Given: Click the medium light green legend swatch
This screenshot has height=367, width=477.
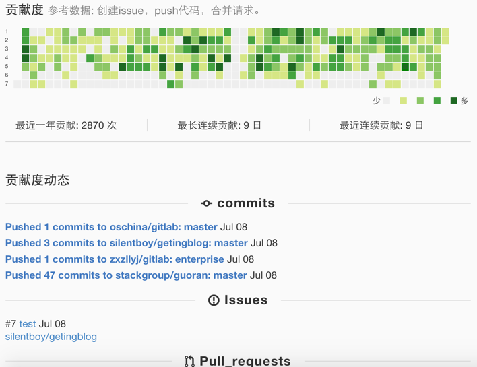Looking at the screenshot, I should (420, 100).
